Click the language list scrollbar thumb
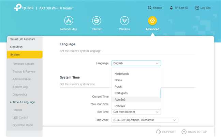221x137 pixels. click(x=161, y=93)
